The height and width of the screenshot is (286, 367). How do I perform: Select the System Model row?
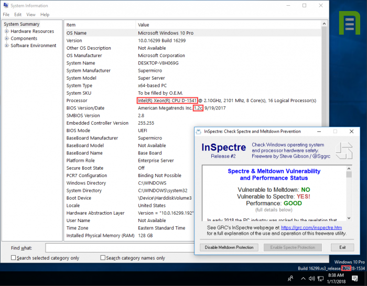pyautogui.click(x=192, y=78)
